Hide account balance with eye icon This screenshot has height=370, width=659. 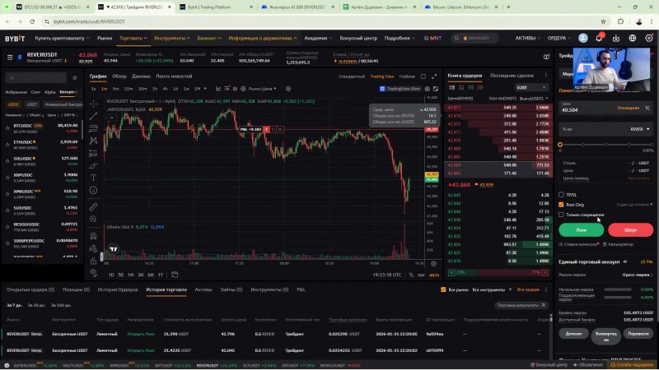pos(625,261)
